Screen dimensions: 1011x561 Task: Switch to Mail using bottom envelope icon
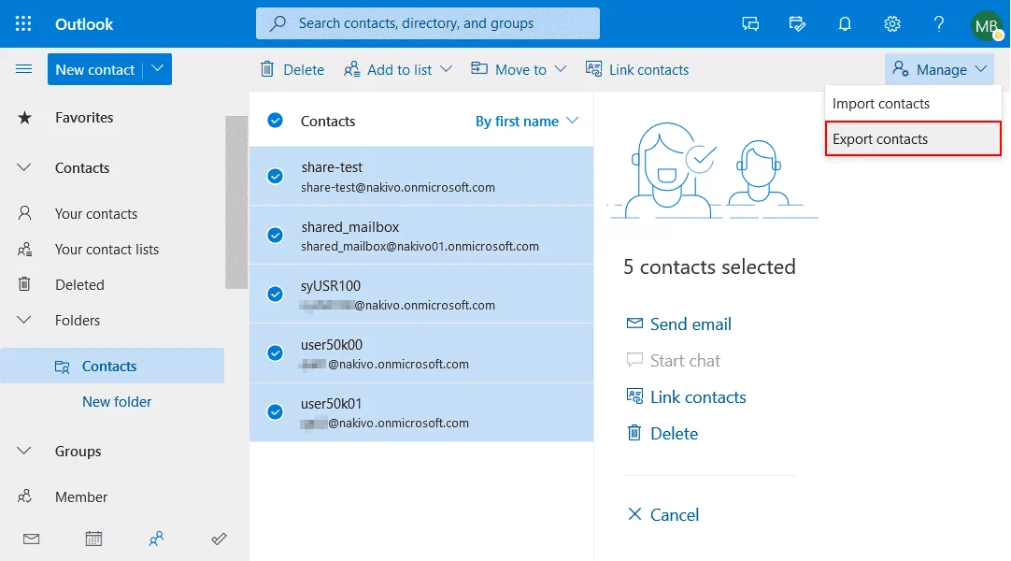point(32,539)
